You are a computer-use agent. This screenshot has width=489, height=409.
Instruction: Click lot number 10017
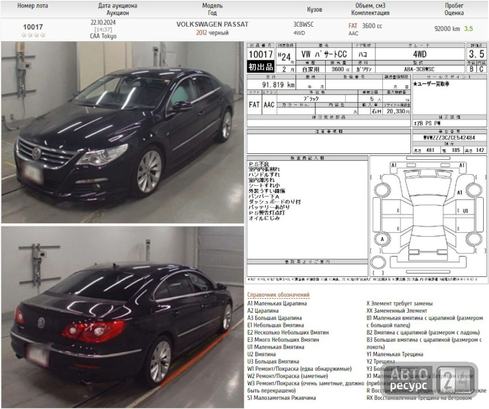33,27
